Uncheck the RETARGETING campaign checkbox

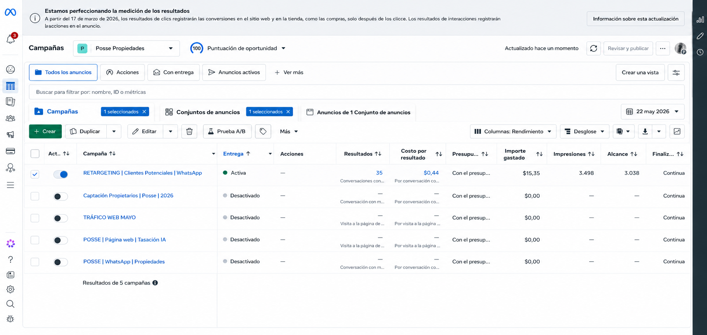pyautogui.click(x=35, y=174)
